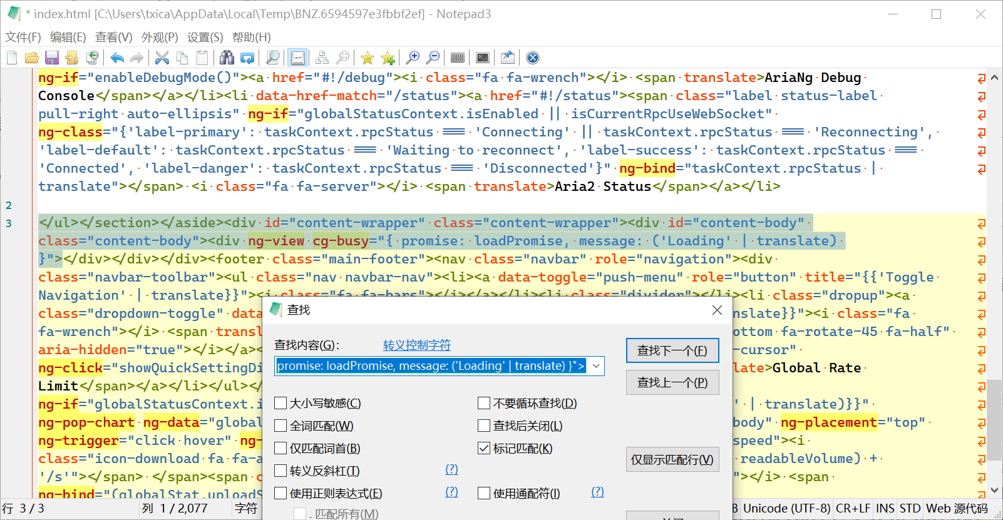Click the Undo arrow icon
Image resolution: width=1003 pixels, height=520 pixels.
point(117,58)
